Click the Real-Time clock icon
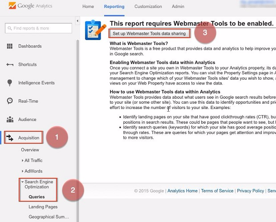 pos(10,101)
